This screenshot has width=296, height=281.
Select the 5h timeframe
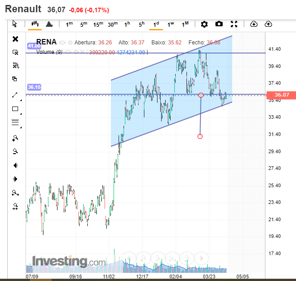click(x=142, y=24)
